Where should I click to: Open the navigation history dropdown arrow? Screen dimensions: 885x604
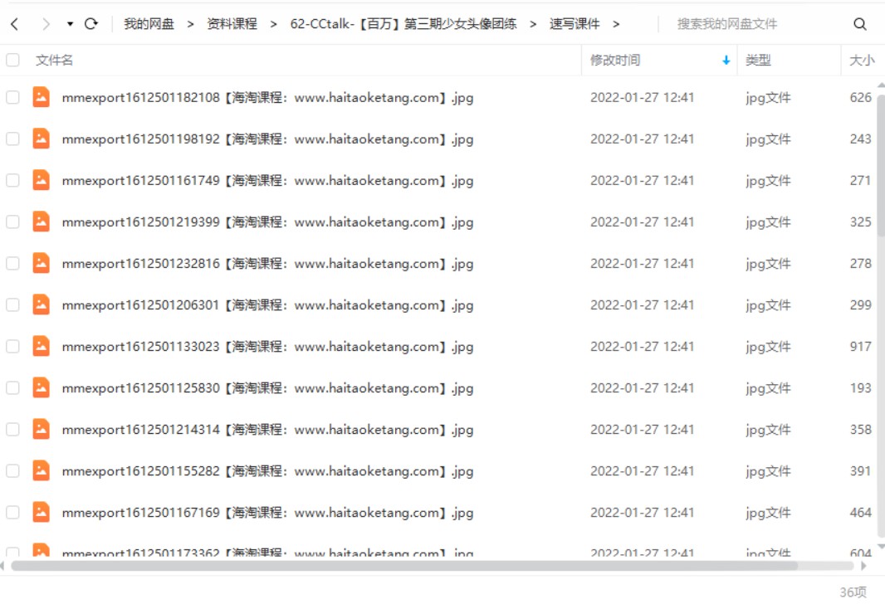pos(70,24)
